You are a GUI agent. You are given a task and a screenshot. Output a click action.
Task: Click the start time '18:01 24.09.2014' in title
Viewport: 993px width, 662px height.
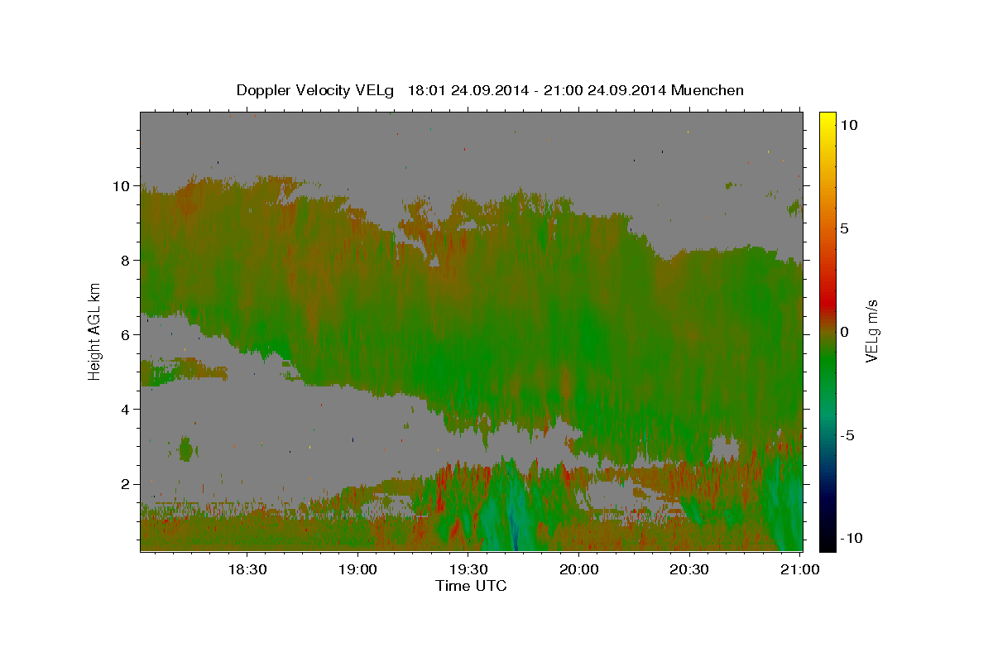pos(466,90)
